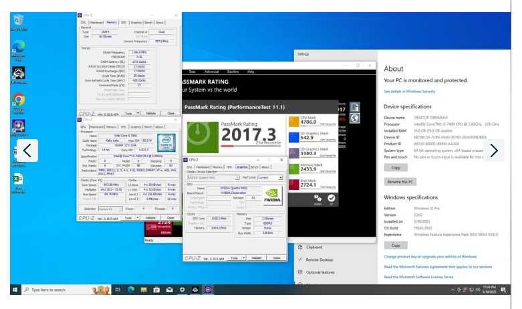This screenshot has height=309, width=522.
Task: Select the green Memory Mark tile icon
Action: tap(293, 169)
